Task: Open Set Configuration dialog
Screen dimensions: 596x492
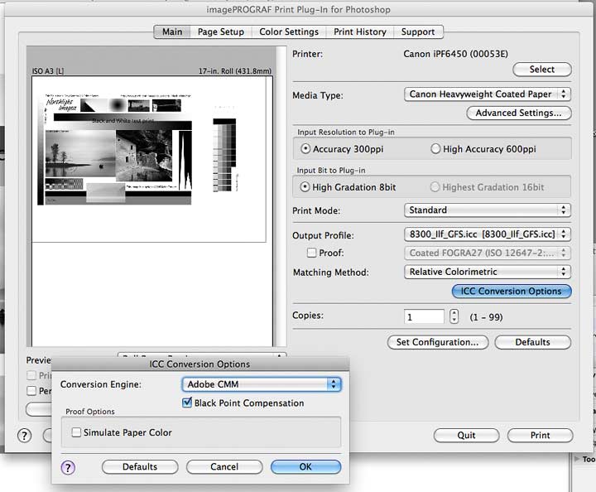Action: pyautogui.click(x=438, y=342)
